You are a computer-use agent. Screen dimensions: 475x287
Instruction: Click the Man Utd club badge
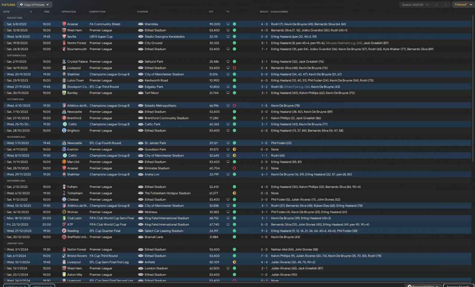(64, 162)
